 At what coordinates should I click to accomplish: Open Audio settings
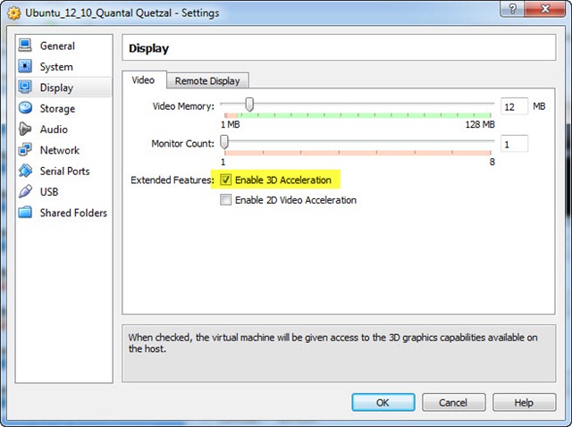(x=54, y=130)
